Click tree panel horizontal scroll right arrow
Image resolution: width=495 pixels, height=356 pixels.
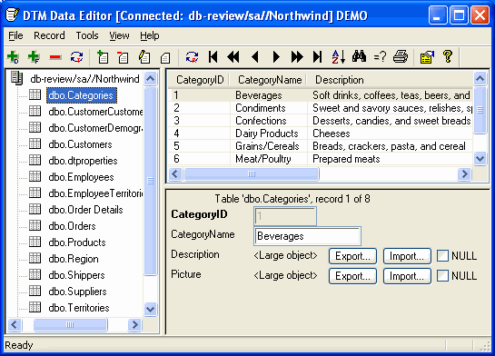134,324
